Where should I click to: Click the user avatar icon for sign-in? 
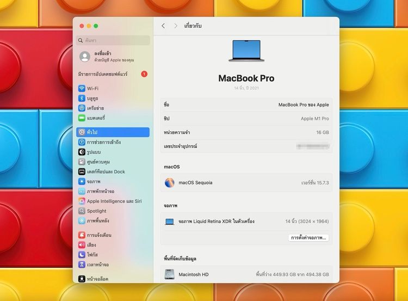click(85, 57)
